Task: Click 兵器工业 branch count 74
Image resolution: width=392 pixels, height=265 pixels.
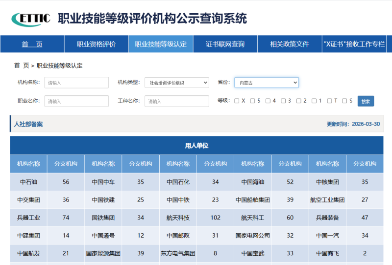Action: pos(66,218)
